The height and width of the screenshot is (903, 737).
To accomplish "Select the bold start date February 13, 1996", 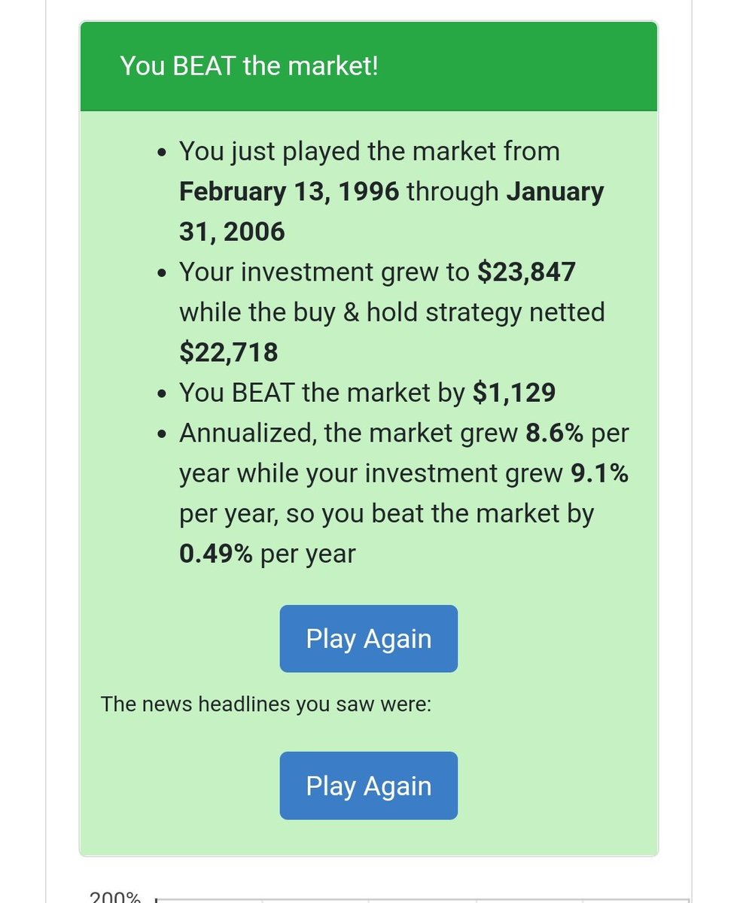I will (x=289, y=191).
